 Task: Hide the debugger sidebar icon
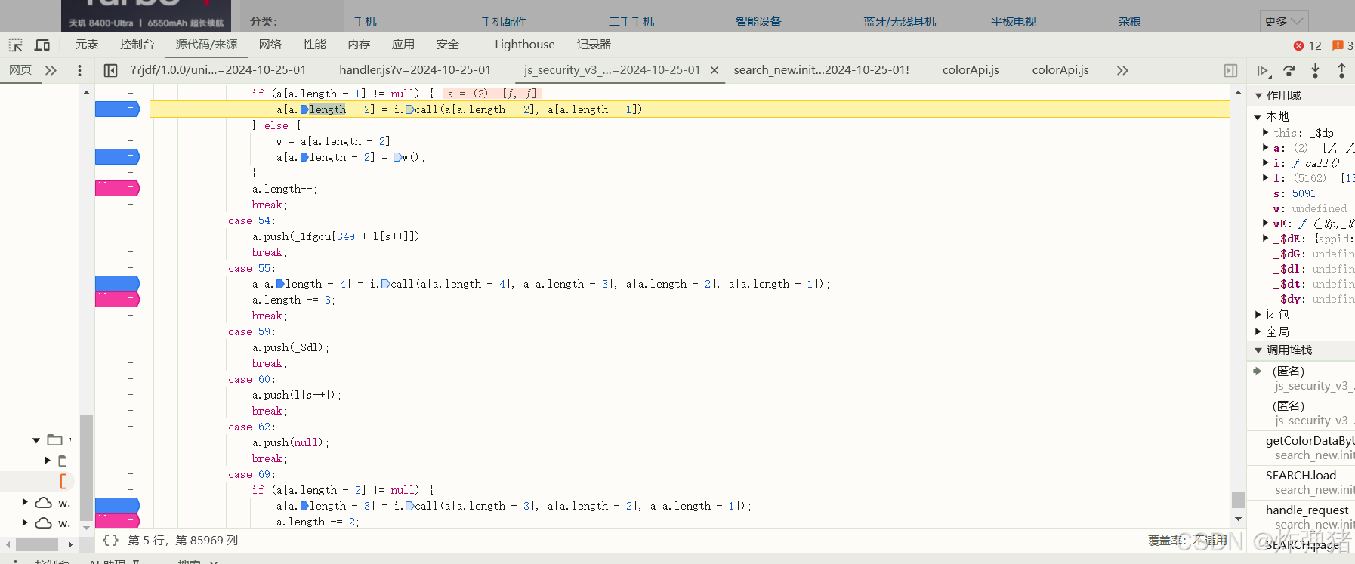pos(1230,70)
